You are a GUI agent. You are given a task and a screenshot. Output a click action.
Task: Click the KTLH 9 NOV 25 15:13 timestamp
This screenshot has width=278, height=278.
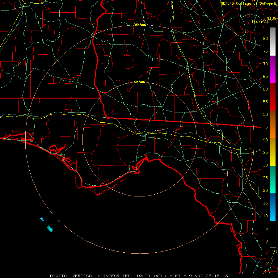click(x=201, y=276)
